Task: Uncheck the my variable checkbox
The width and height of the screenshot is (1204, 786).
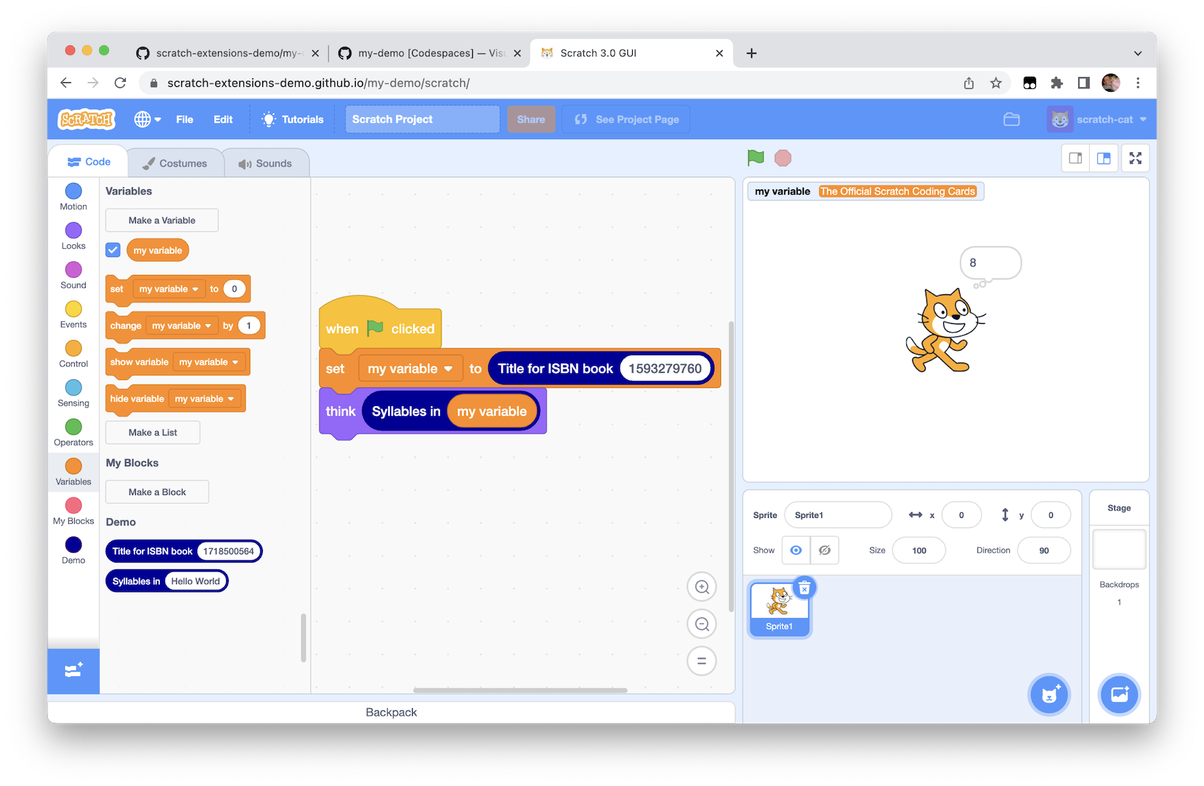Action: click(x=112, y=250)
